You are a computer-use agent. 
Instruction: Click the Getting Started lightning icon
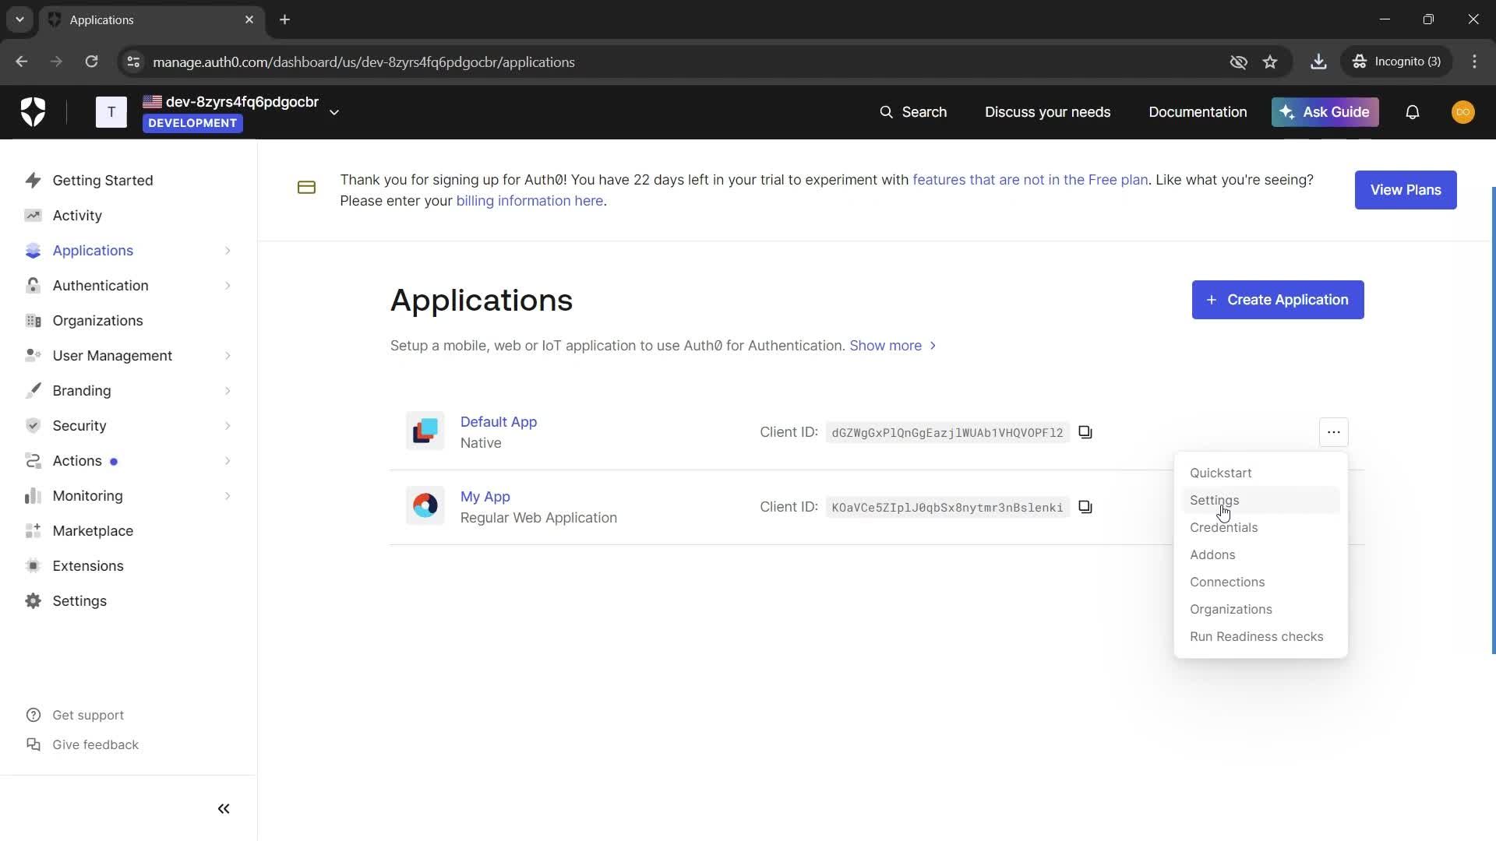33,181
